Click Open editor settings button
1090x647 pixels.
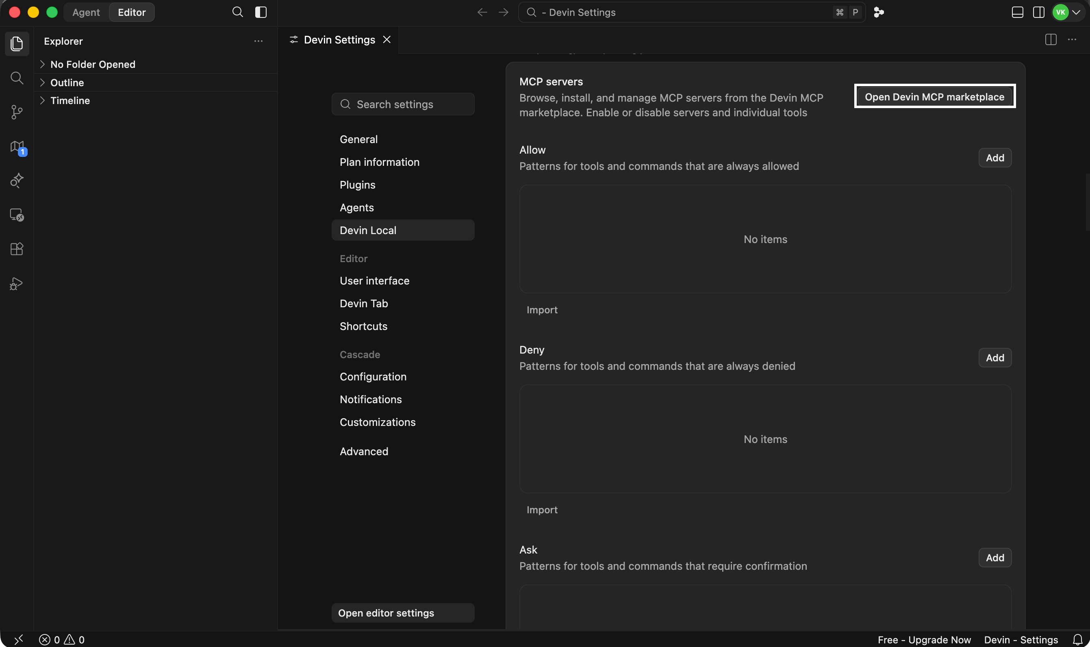(403, 613)
